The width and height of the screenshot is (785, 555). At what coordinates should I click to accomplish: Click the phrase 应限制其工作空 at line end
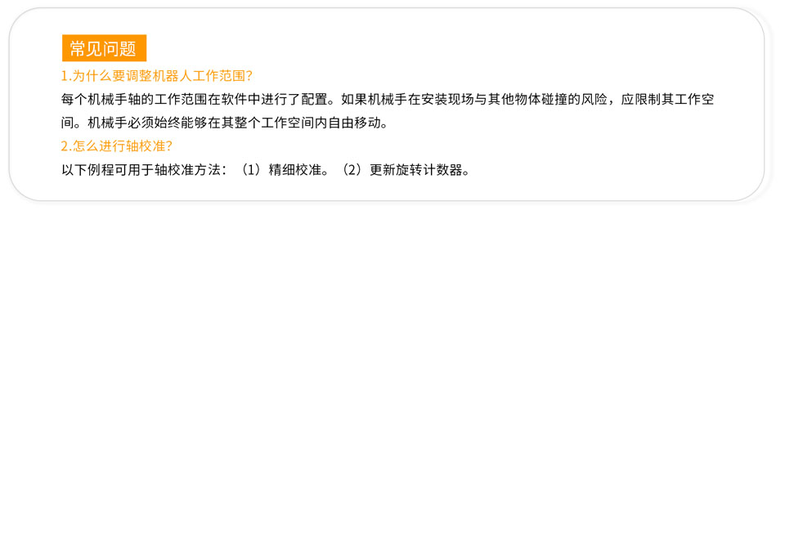[667, 99]
